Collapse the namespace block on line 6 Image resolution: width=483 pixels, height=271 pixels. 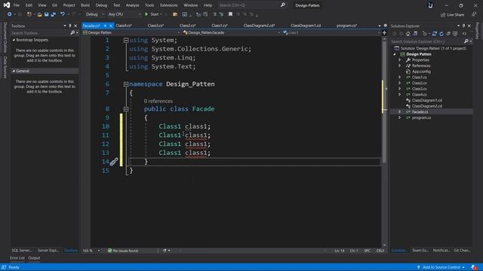(126, 84)
